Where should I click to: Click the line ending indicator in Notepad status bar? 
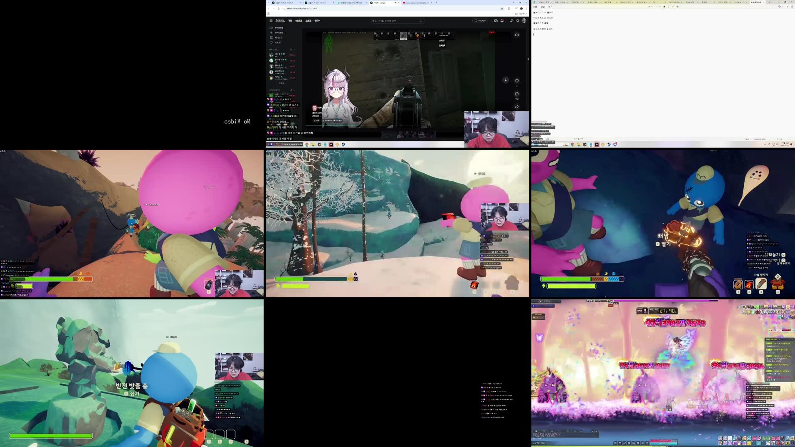760,139
